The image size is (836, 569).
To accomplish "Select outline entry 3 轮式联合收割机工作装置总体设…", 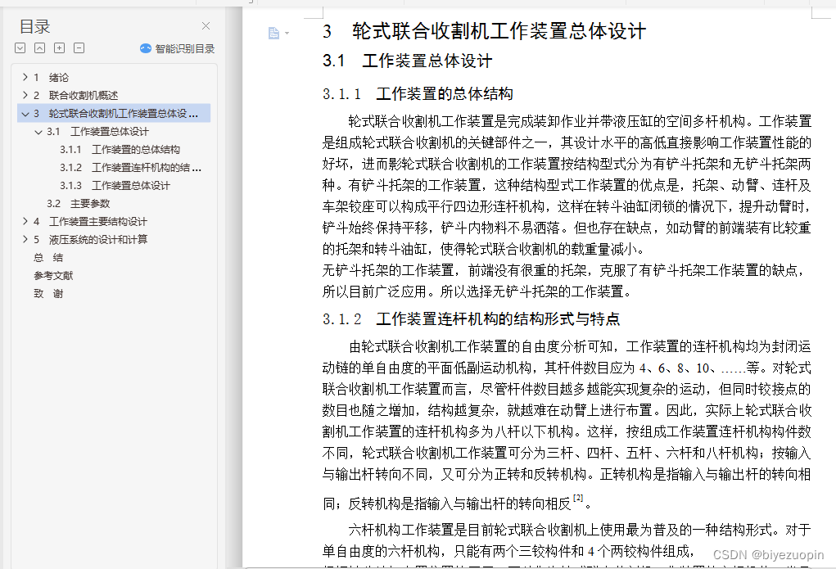I will coord(115,114).
